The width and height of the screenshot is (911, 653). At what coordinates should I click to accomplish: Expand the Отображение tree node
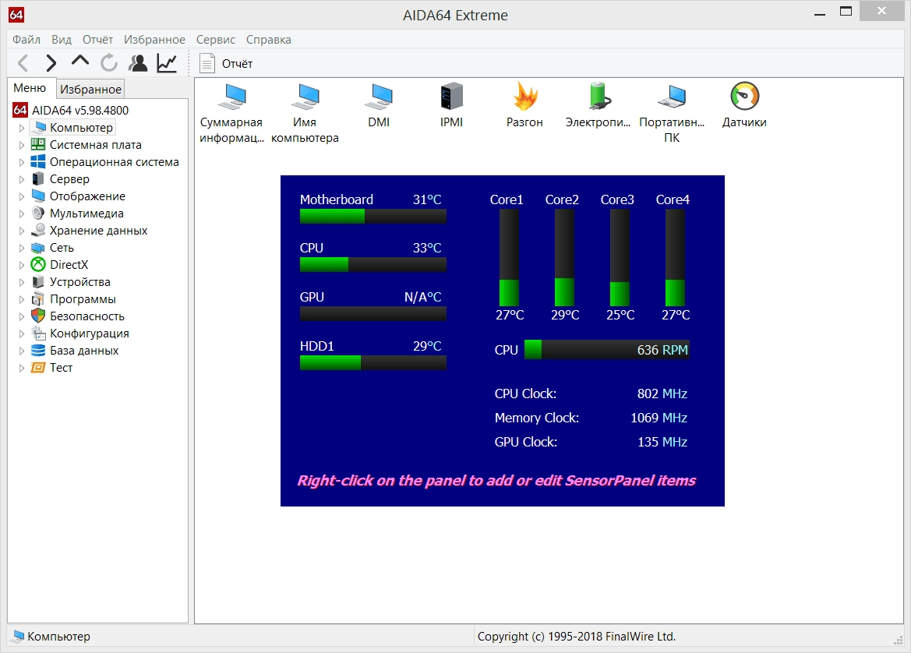22,196
